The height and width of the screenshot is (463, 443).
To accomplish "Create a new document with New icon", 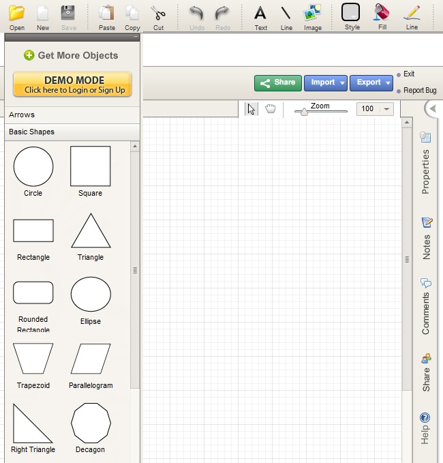I will pyautogui.click(x=43, y=14).
